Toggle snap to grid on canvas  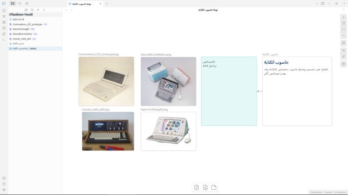343,43
